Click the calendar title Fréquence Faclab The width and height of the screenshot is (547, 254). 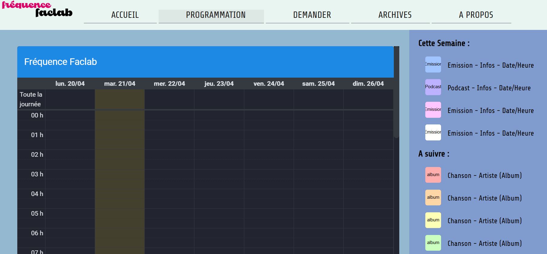pos(61,62)
